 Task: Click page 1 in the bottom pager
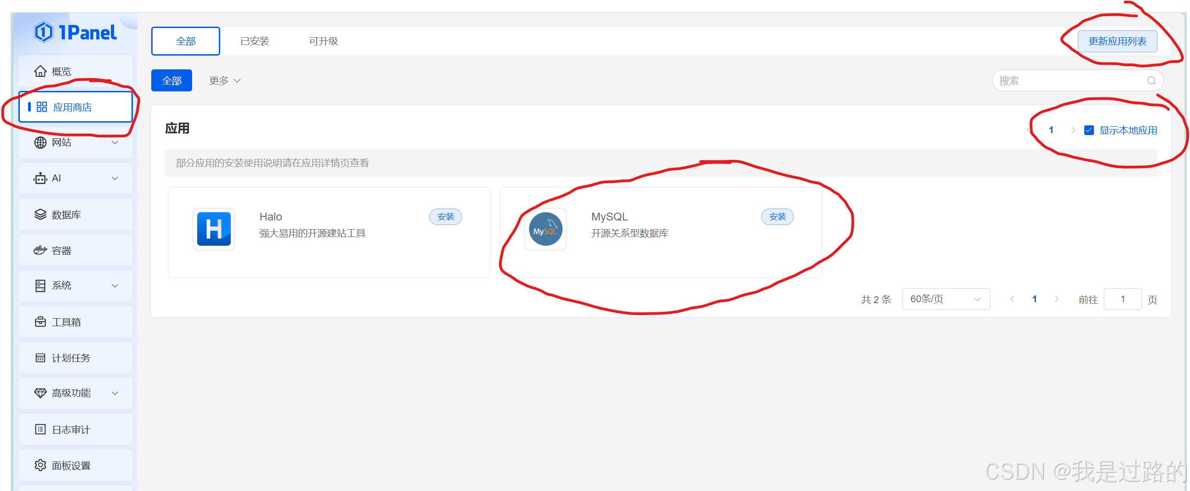tap(1034, 299)
